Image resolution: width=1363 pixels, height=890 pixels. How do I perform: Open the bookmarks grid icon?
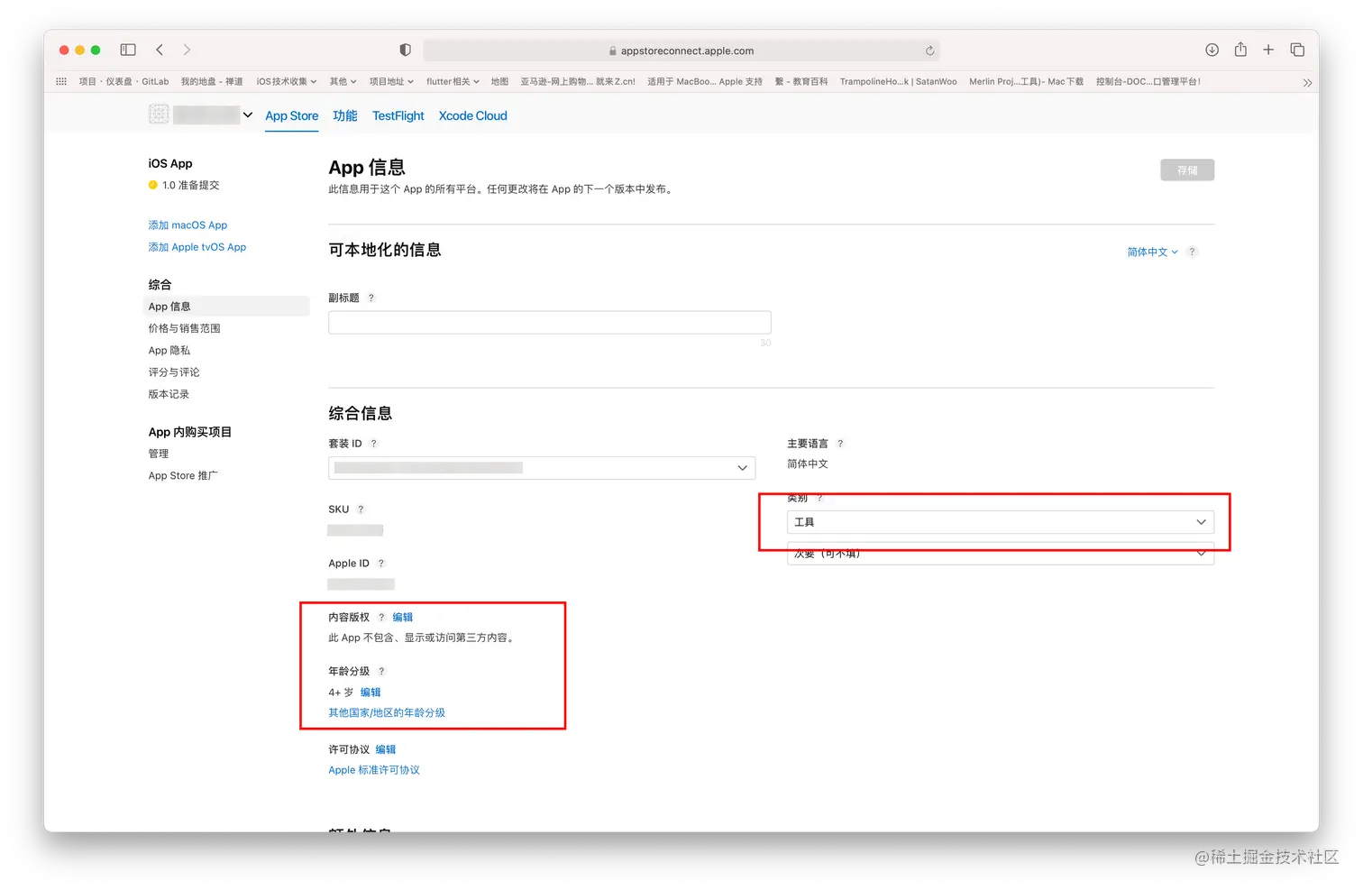[x=61, y=81]
